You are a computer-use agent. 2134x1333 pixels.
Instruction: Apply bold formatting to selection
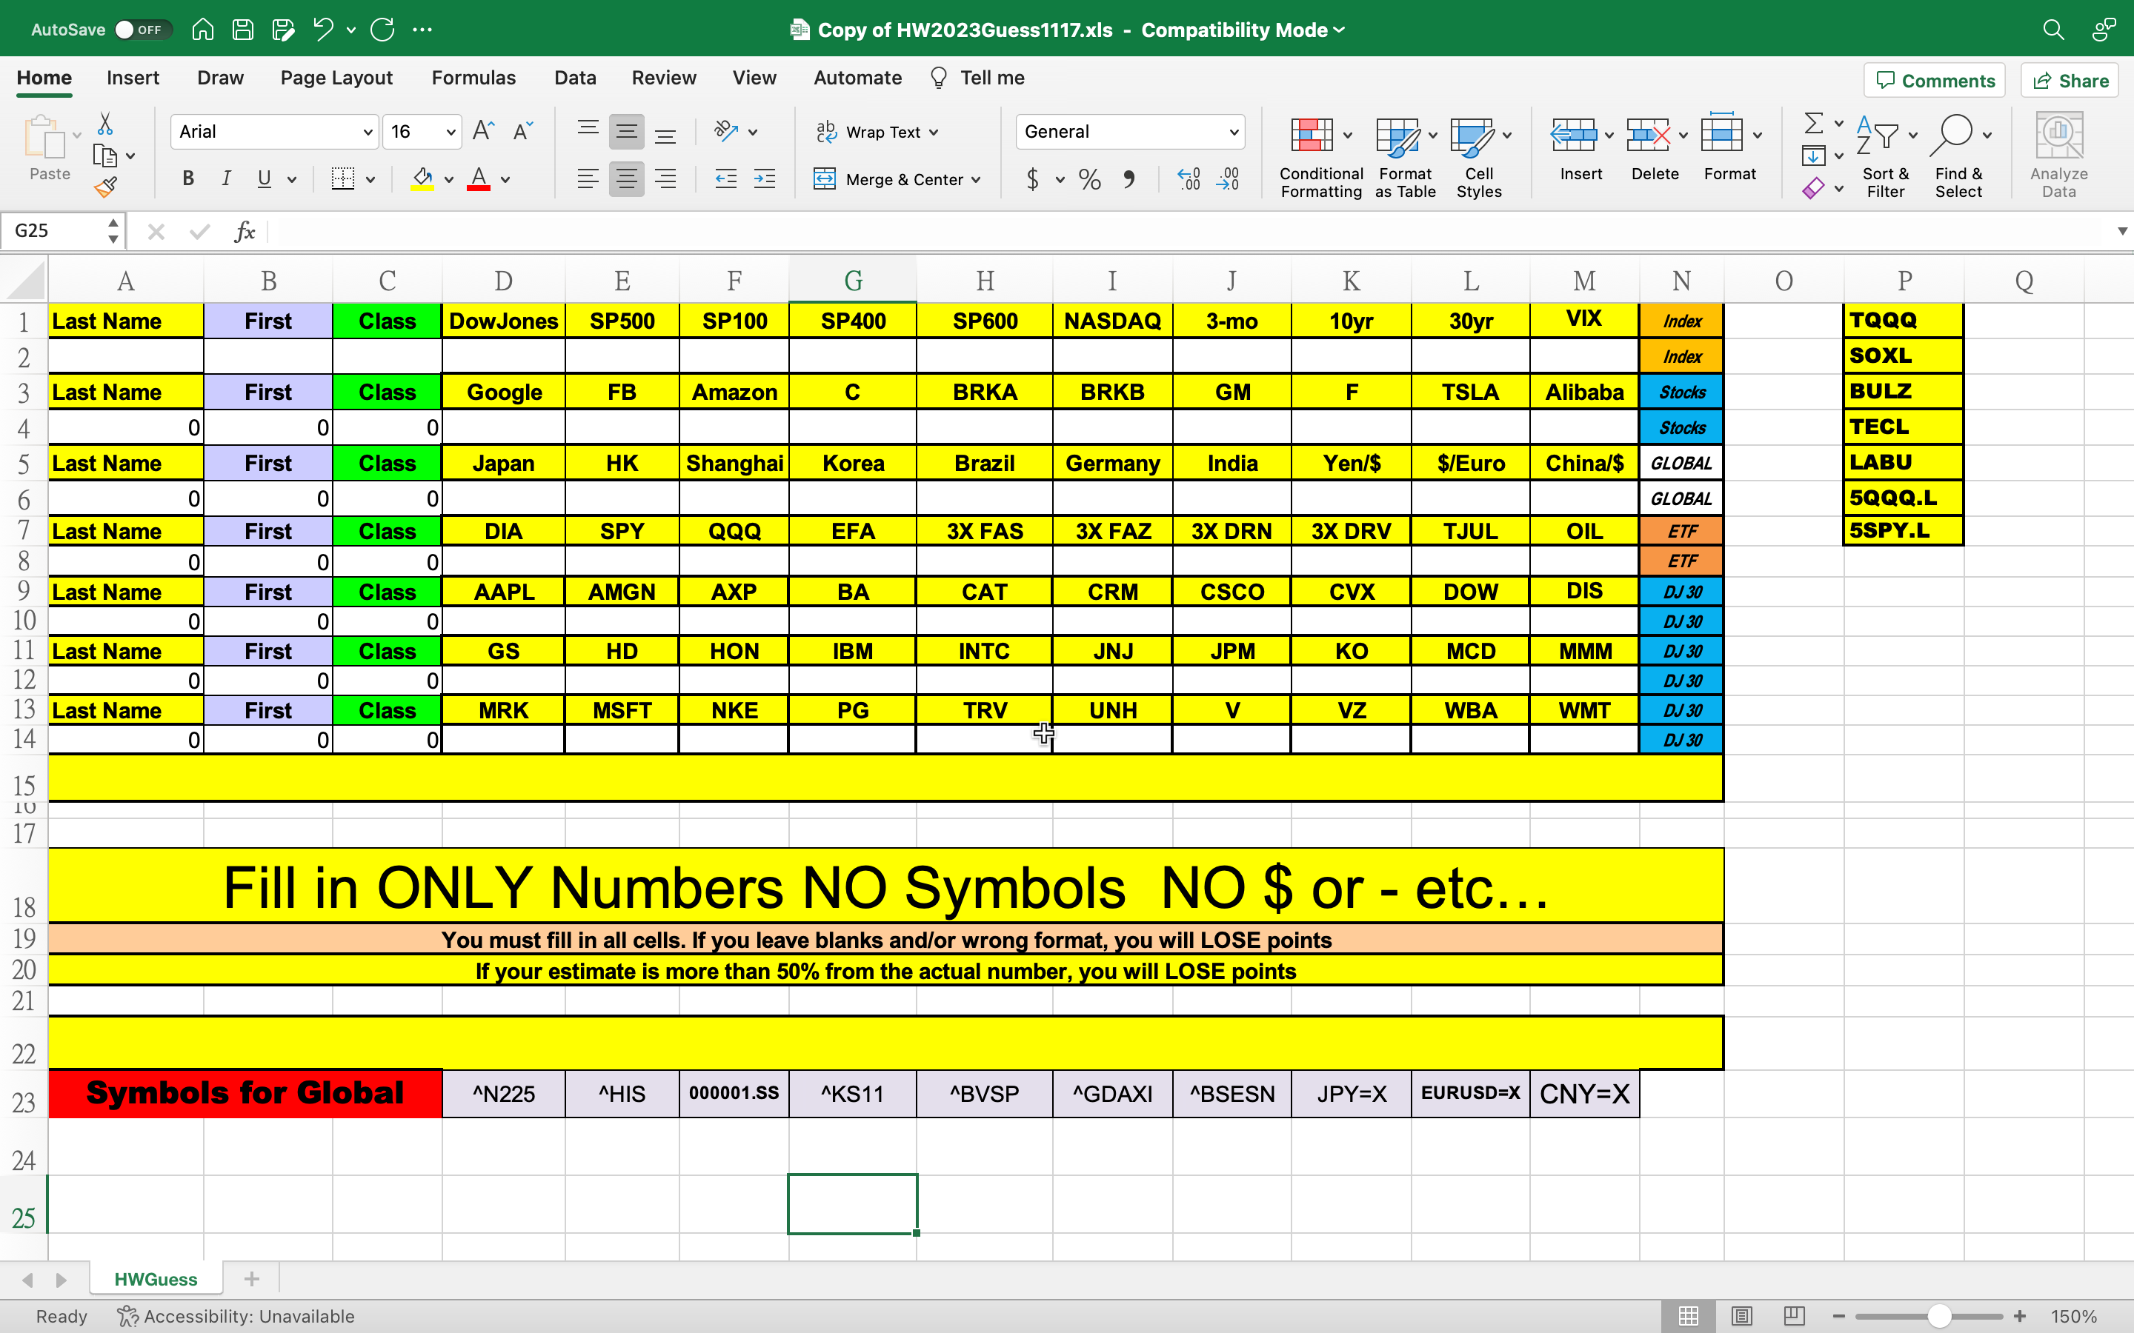187,178
